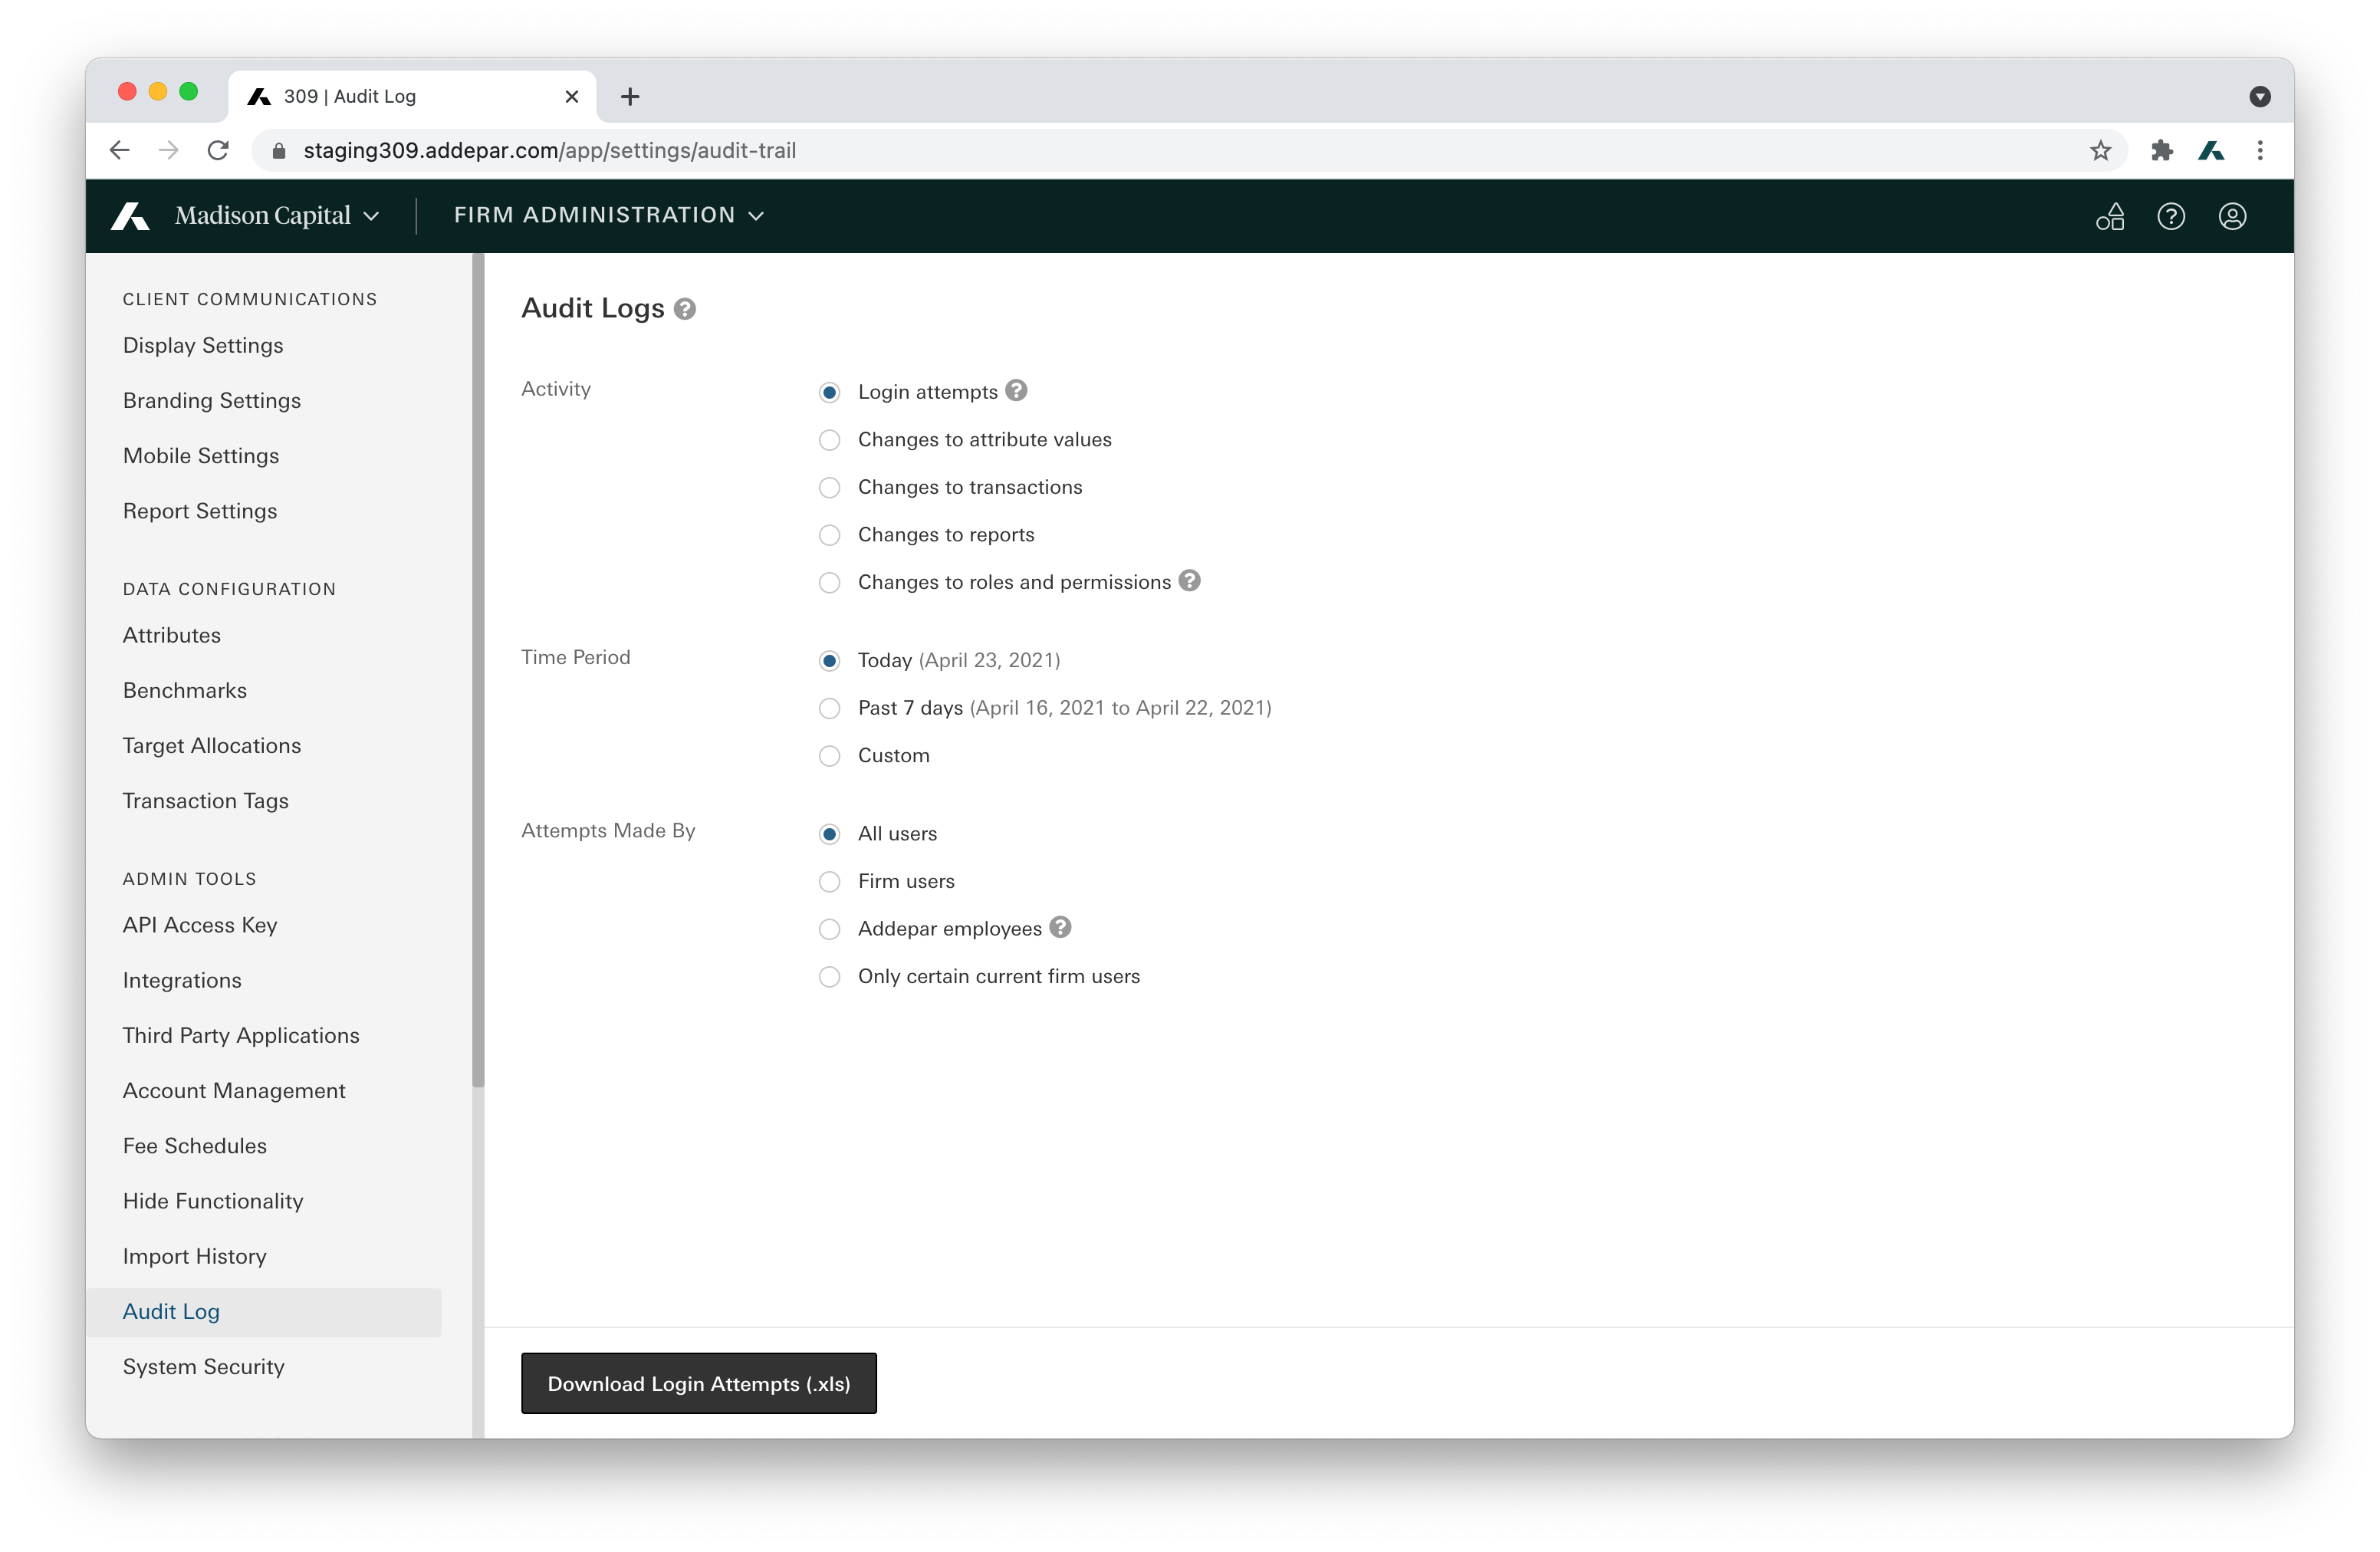The width and height of the screenshot is (2380, 1552).
Task: Click the sidebar vertical scrollbar
Action: [x=478, y=670]
